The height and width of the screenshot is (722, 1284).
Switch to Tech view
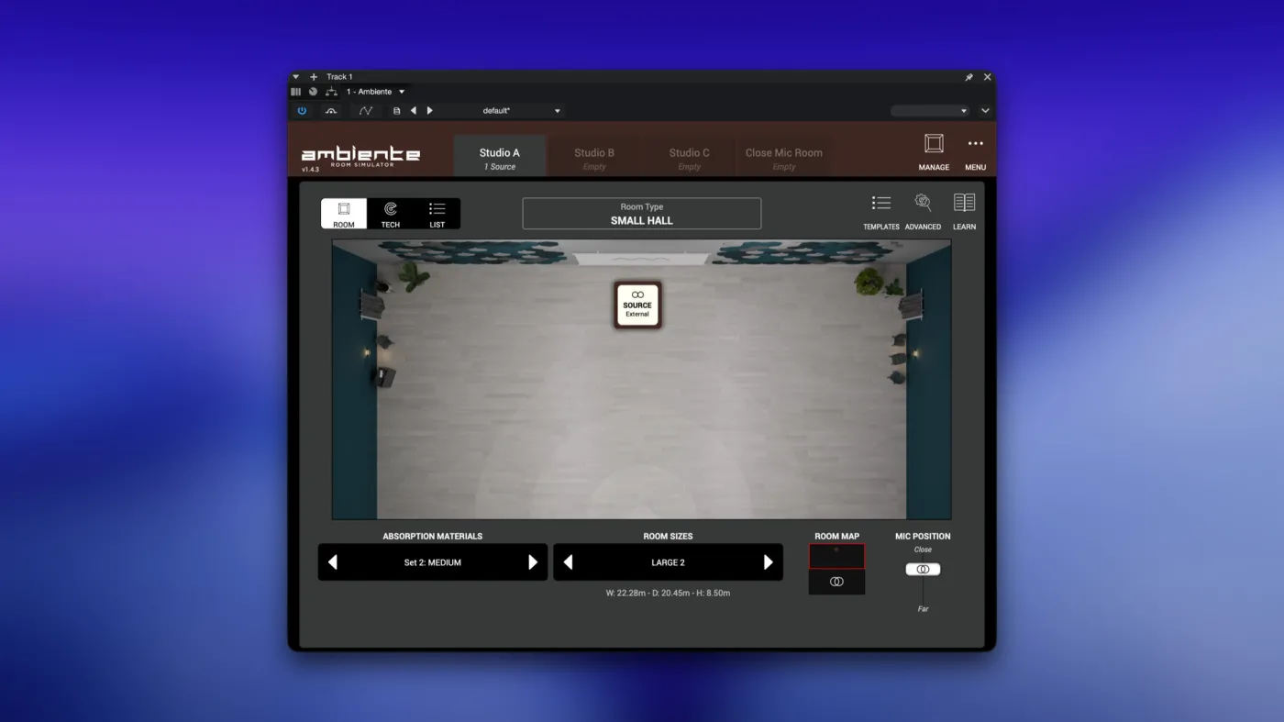tap(391, 214)
